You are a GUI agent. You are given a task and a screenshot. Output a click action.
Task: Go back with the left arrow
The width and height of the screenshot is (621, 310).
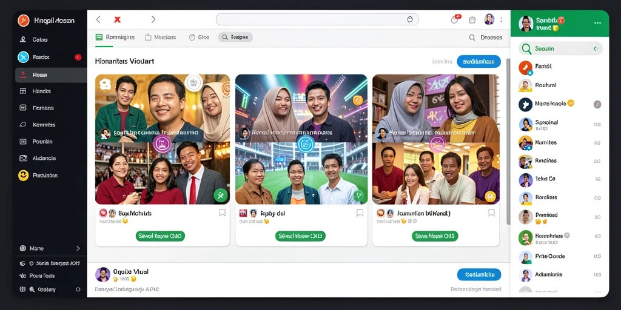click(x=99, y=19)
